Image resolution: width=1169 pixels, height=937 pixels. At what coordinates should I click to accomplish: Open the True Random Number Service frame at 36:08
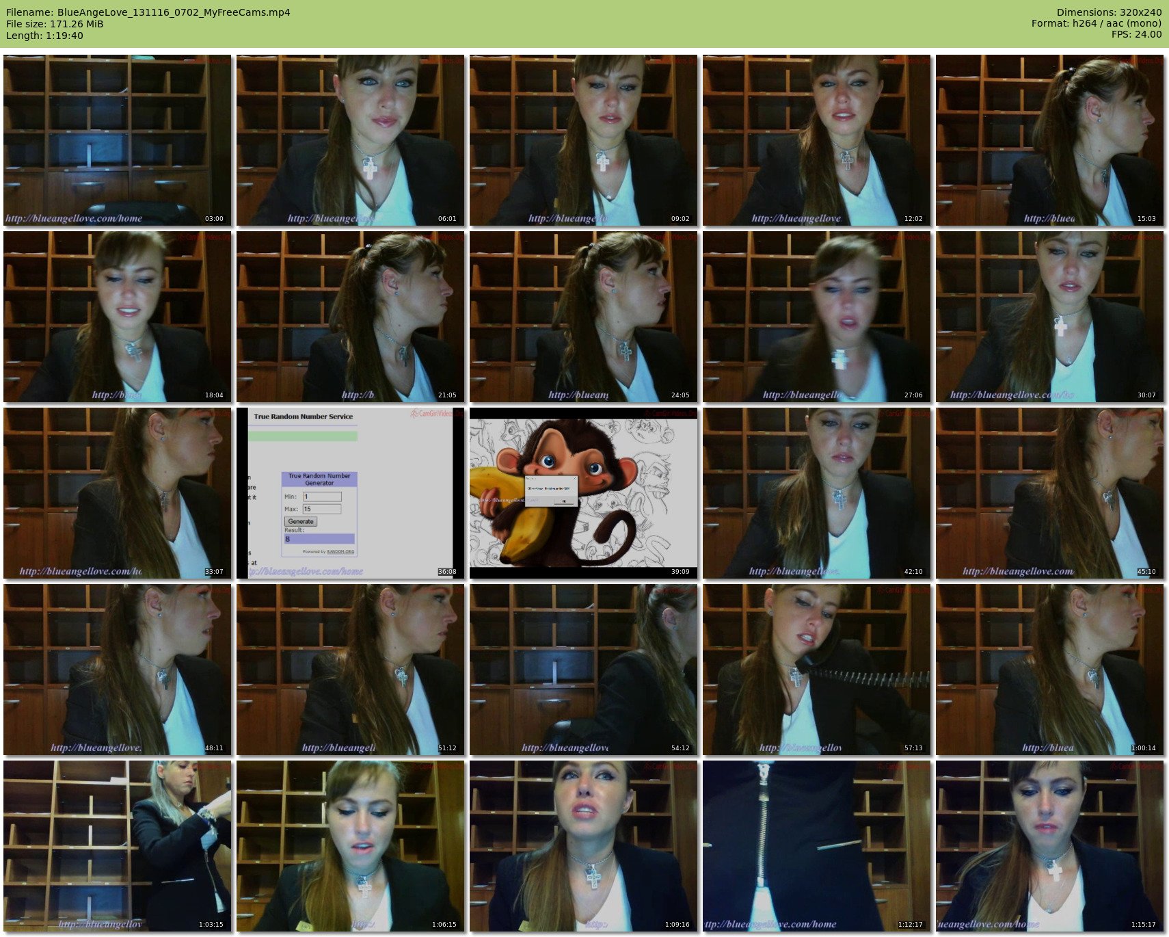[351, 493]
